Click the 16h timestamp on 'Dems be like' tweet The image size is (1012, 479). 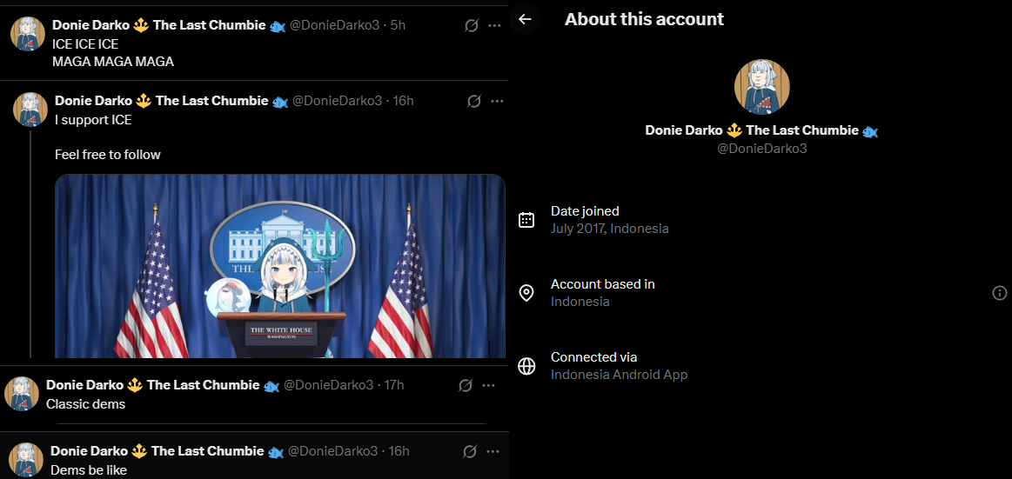399,450
